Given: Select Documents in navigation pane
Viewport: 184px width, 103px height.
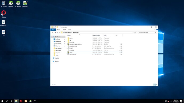Looking at the screenshot, I should click(x=58, y=44).
